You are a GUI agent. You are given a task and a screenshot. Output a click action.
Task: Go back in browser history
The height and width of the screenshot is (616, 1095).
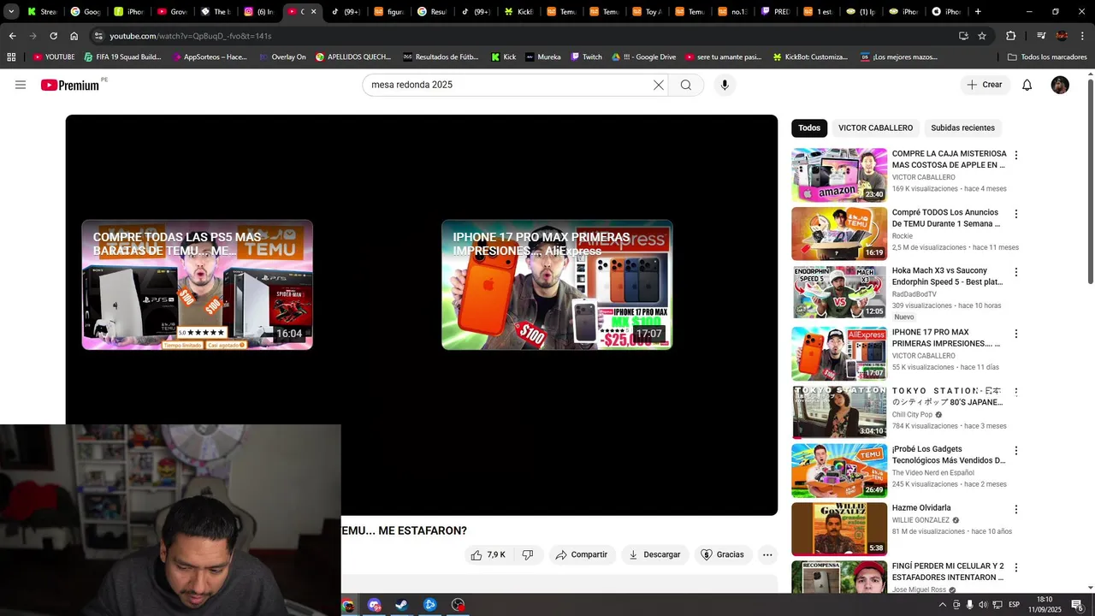(12, 36)
